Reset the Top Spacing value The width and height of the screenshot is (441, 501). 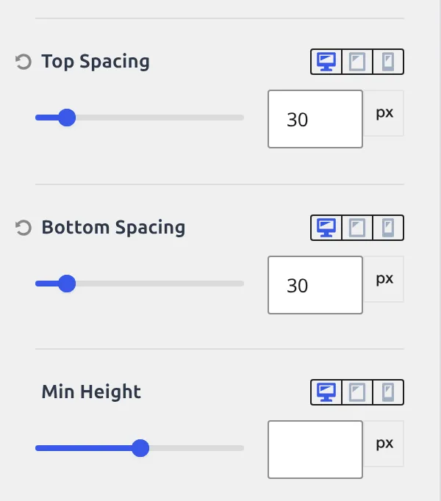pyautogui.click(x=24, y=62)
